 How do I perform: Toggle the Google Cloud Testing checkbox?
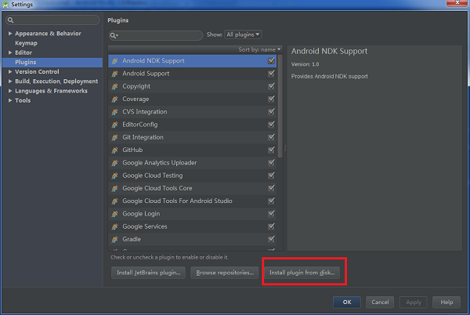point(271,176)
